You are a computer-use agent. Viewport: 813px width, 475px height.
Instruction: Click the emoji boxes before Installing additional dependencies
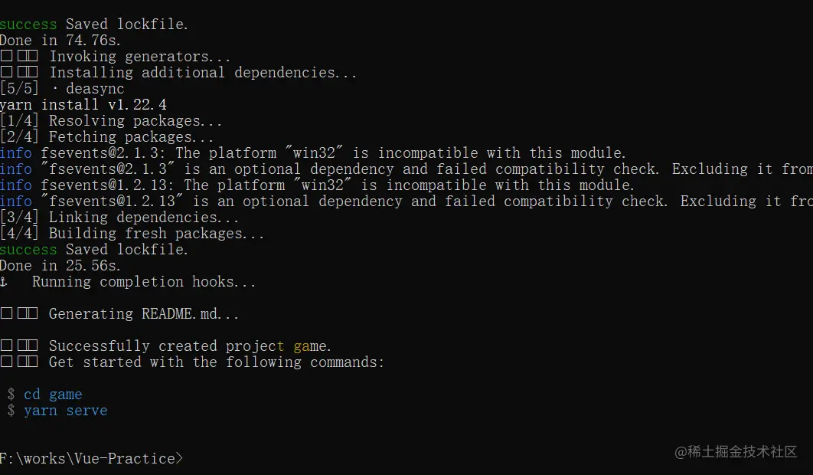coord(19,72)
